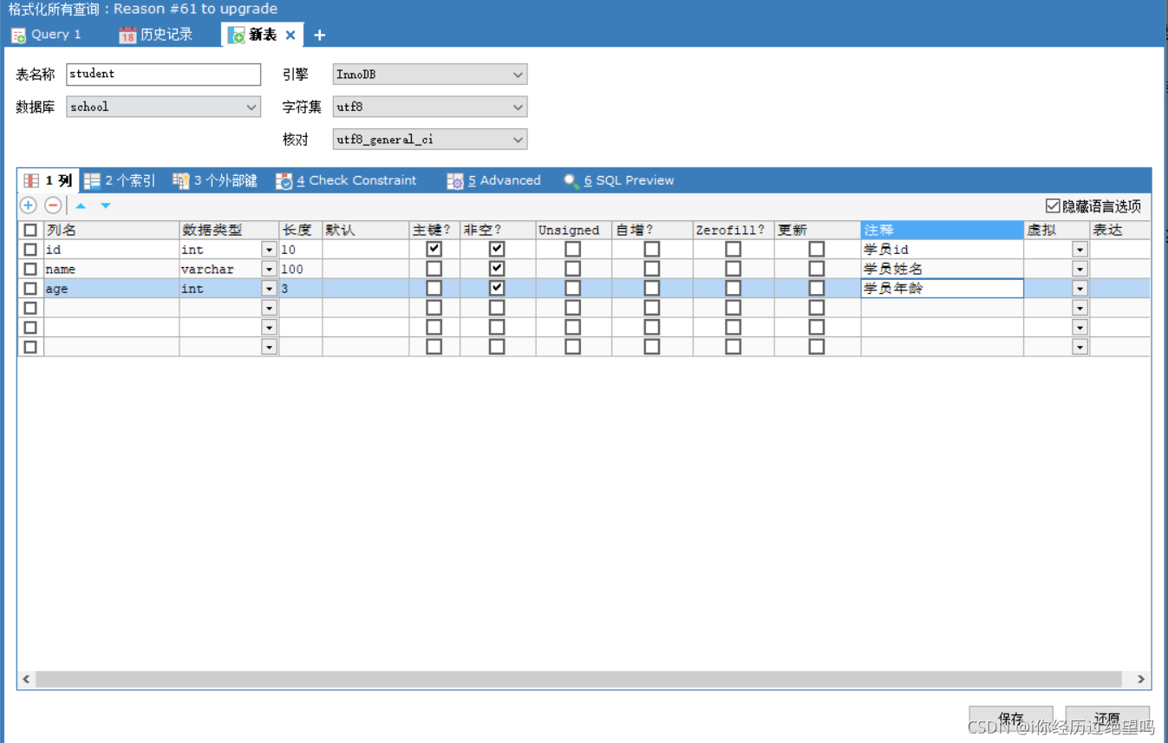The width and height of the screenshot is (1168, 743).
Task: Open the 数据库 school dropdown
Action: [x=164, y=108]
